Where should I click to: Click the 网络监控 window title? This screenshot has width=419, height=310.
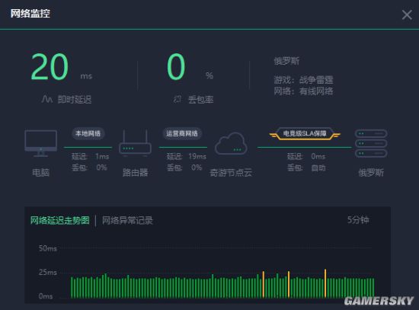pyautogui.click(x=30, y=14)
